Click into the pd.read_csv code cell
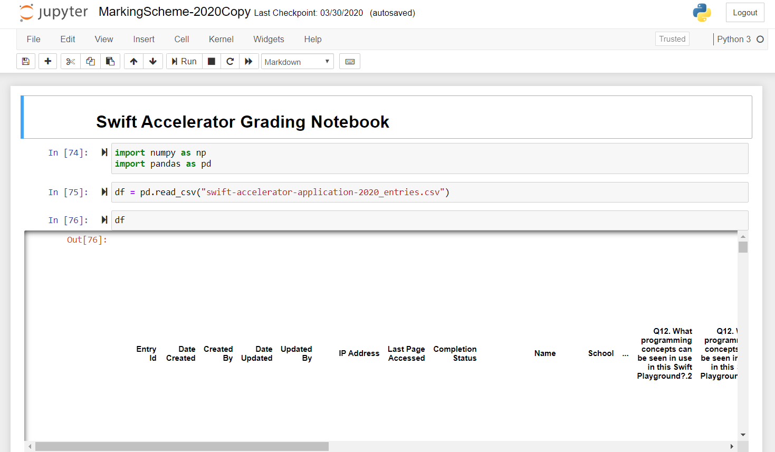 pos(430,192)
